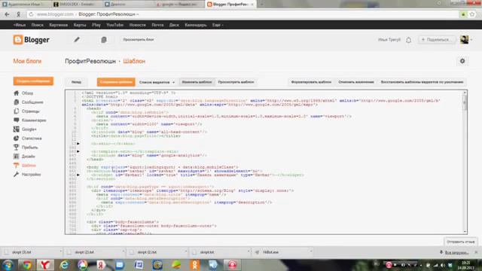482x271 pixels.
Task: Switch to the Blogger browser tab
Action: coord(230,5)
